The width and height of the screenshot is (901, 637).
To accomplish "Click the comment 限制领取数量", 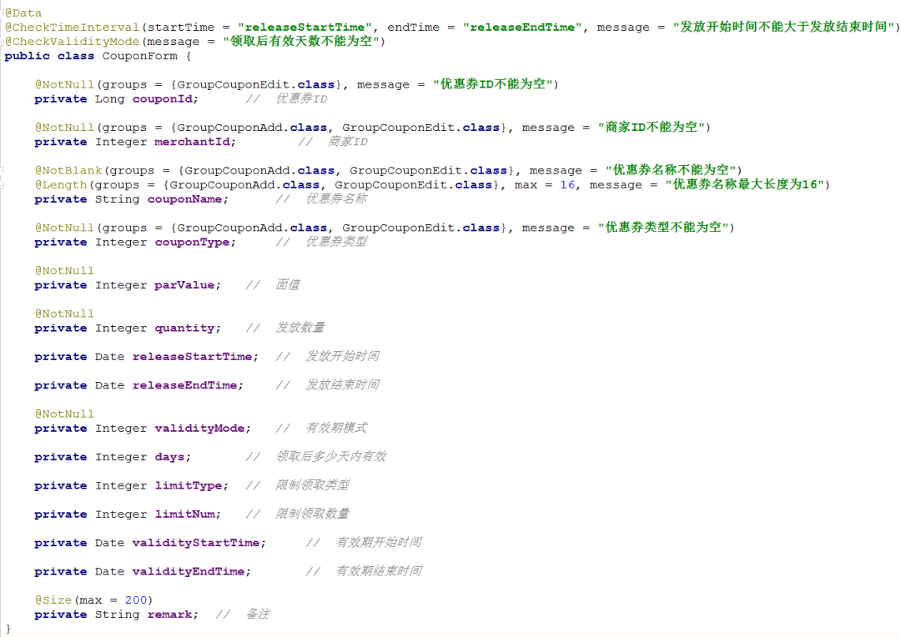I will coord(312,514).
